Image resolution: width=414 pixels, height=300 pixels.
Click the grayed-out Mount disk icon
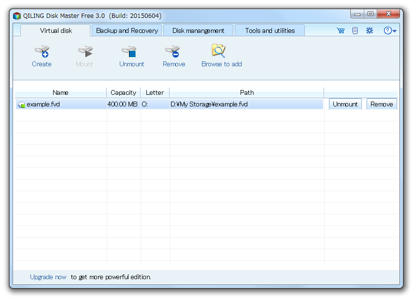click(86, 51)
